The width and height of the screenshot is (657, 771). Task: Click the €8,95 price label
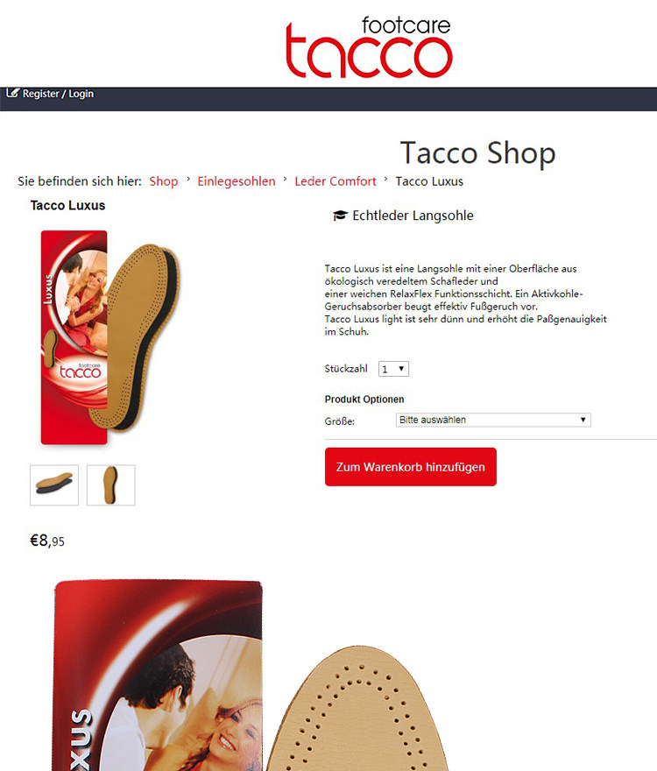pyautogui.click(x=47, y=541)
